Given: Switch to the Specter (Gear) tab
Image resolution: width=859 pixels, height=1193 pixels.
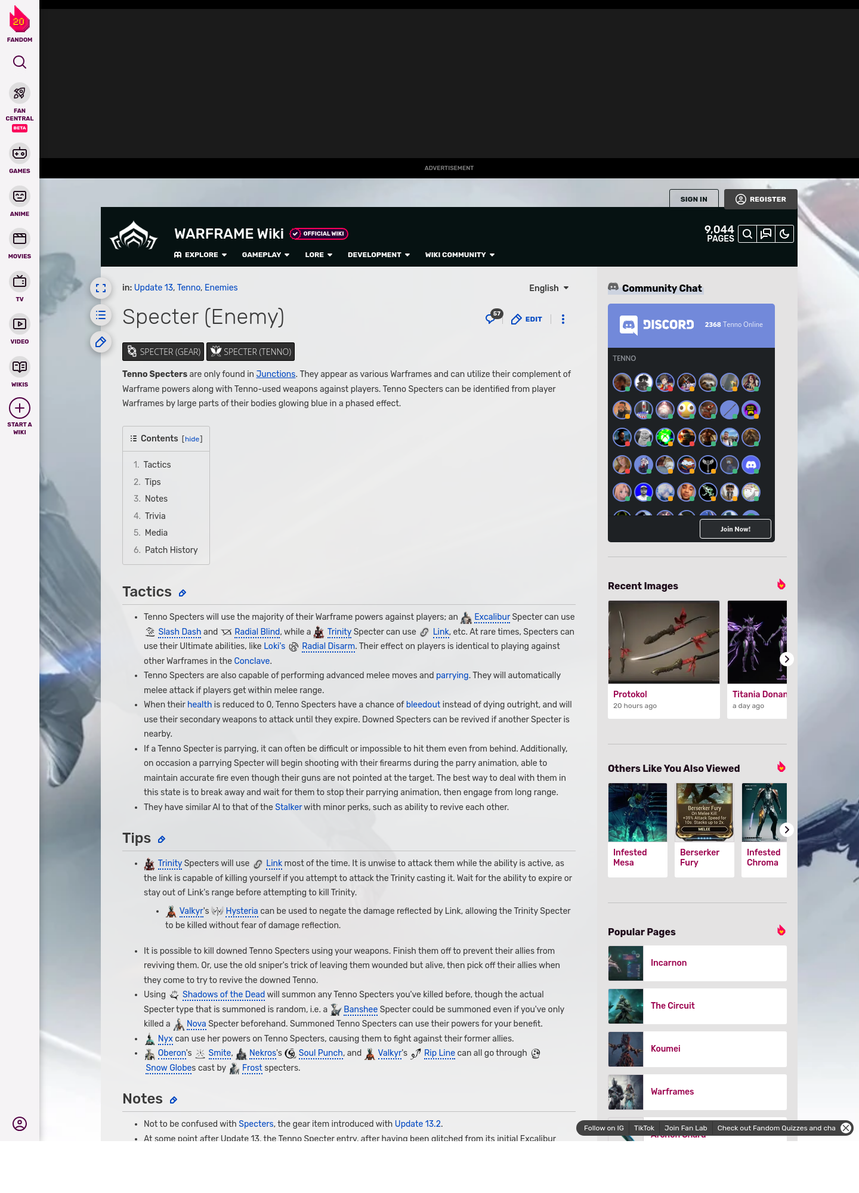Looking at the screenshot, I should (x=163, y=352).
